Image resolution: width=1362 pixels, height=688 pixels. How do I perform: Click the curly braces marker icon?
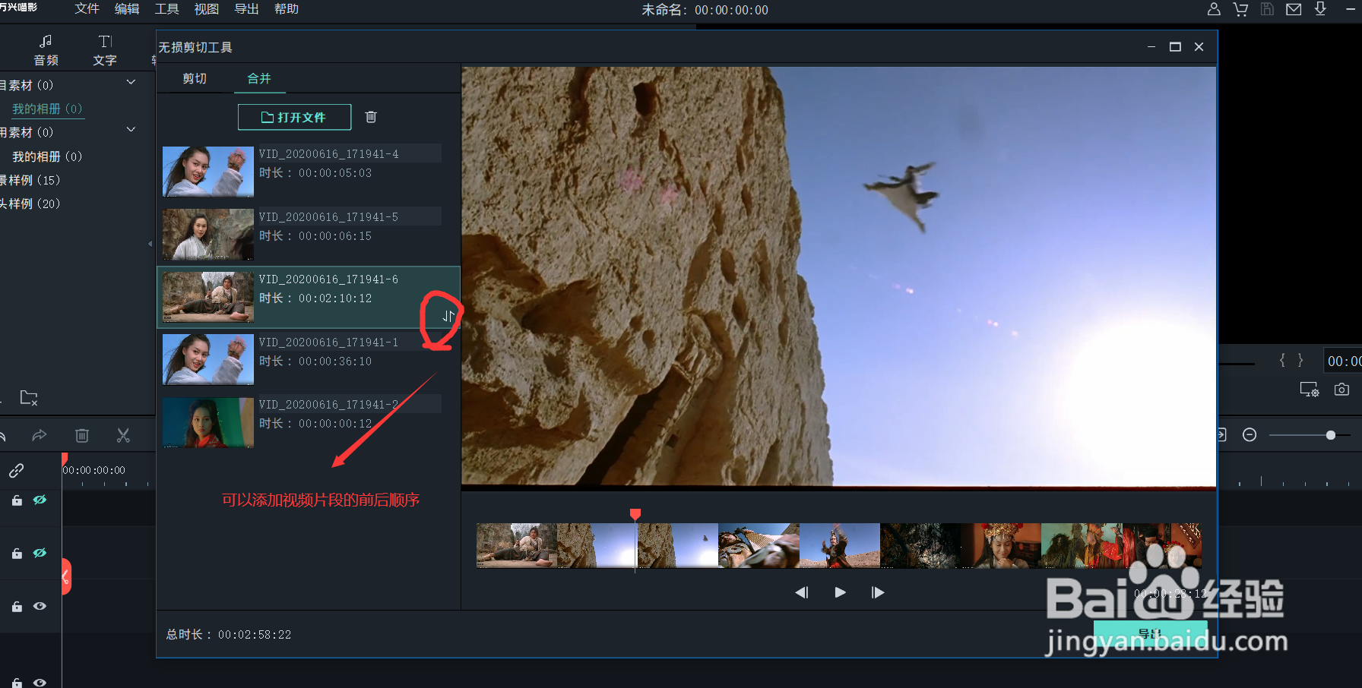pos(1291,360)
